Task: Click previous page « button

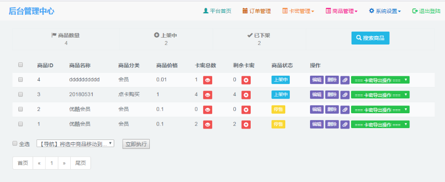Action: tap(39, 163)
